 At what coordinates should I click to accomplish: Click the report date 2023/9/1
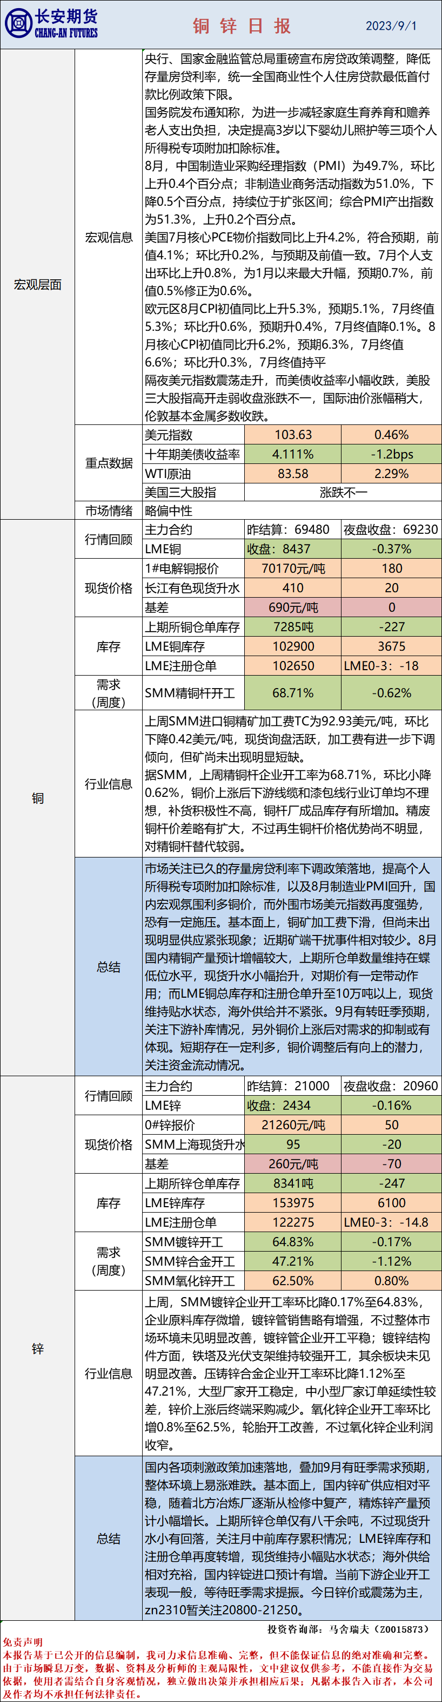pos(391,26)
